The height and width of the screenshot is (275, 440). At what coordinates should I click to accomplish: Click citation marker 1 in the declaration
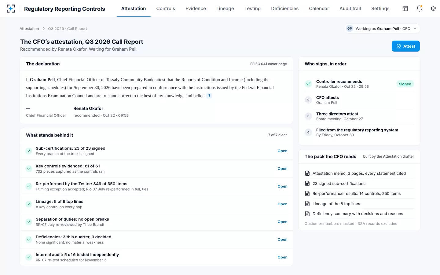(209, 96)
